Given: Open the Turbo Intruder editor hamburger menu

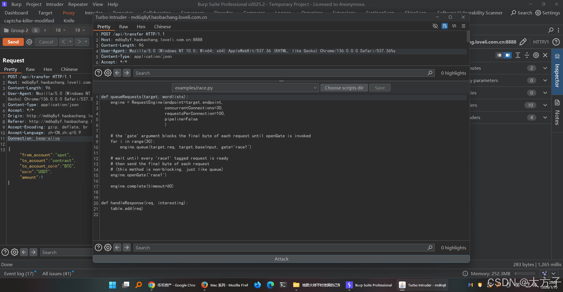Looking at the screenshot, I should point(464,26).
